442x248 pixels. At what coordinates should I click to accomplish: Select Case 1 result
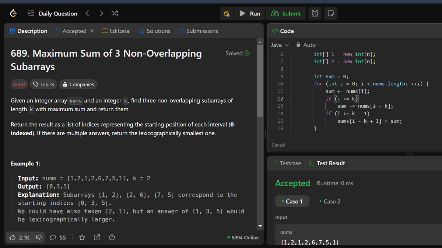click(292, 201)
